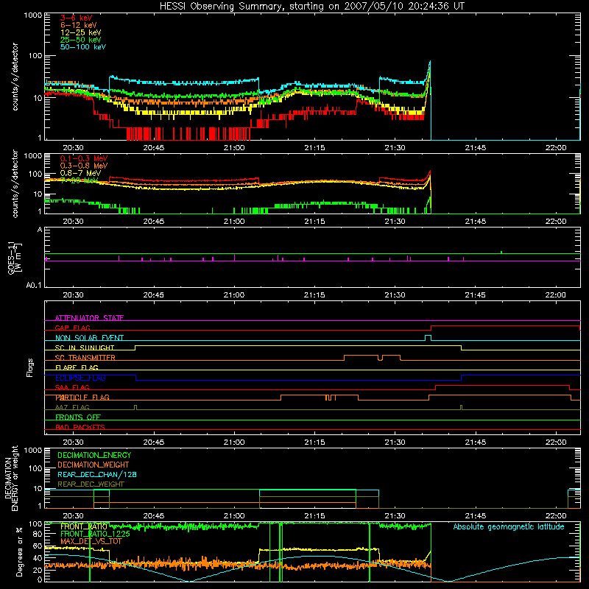Click the 0.3-0.8 MeV legend label
The image size is (589, 589).
84,166
